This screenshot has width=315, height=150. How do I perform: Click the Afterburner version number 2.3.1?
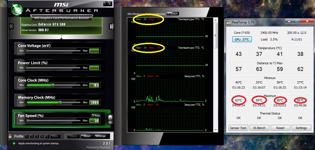coord(107,143)
